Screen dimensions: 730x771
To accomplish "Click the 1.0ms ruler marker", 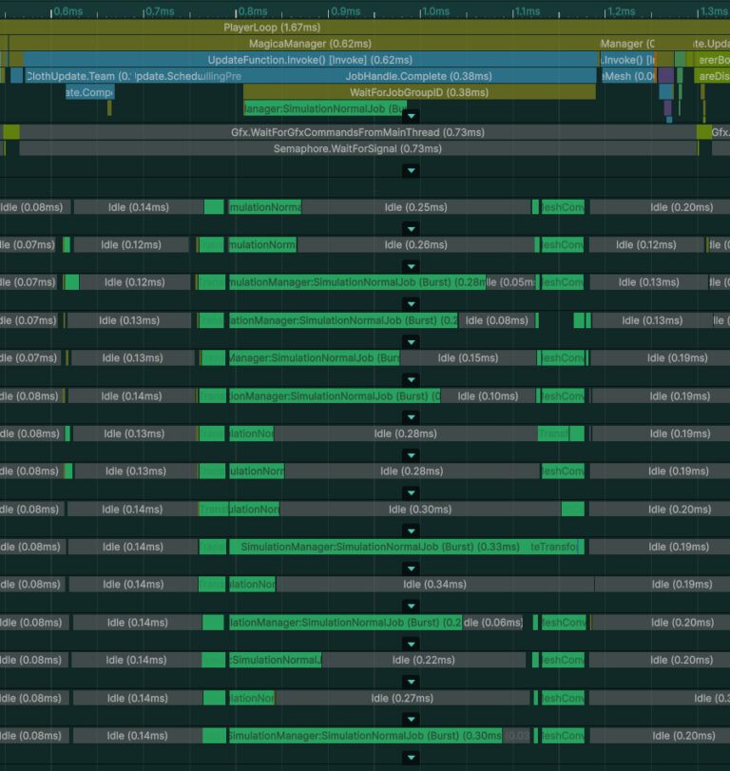I will click(435, 11).
